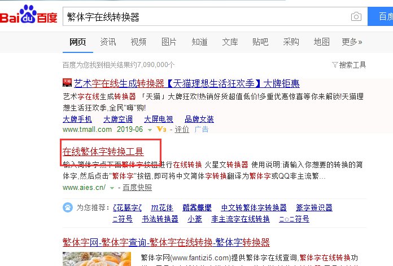Click the 龘靐龖爩 suggestion

[197, 207]
